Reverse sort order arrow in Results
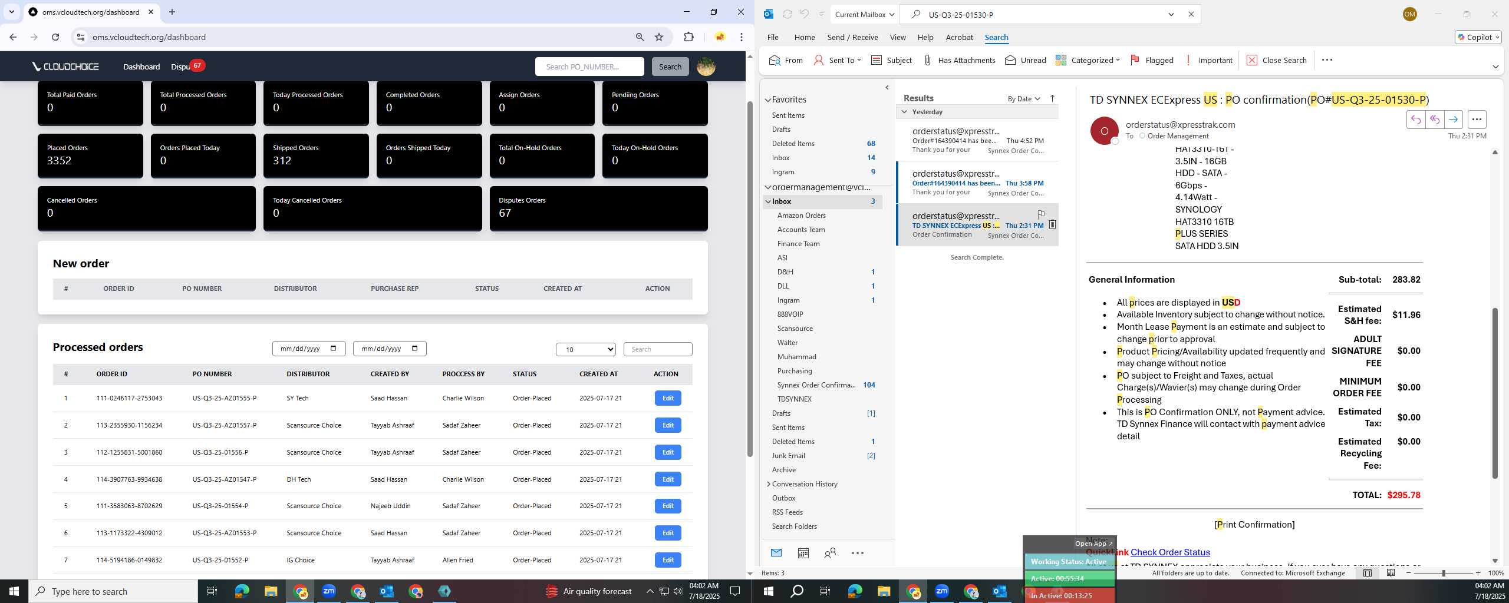This screenshot has width=1509, height=603. point(1052,98)
